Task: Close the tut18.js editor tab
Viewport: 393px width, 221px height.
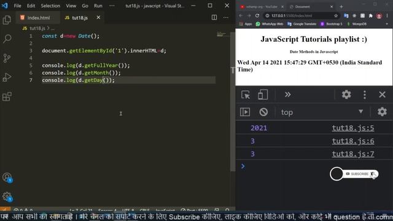Action: [98, 17]
